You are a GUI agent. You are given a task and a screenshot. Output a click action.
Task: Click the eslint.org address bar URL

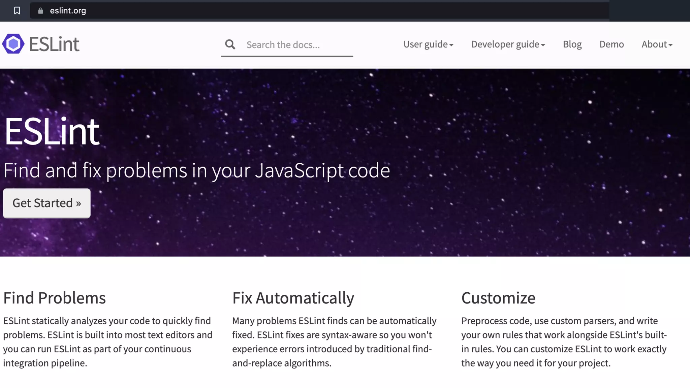pyautogui.click(x=68, y=11)
